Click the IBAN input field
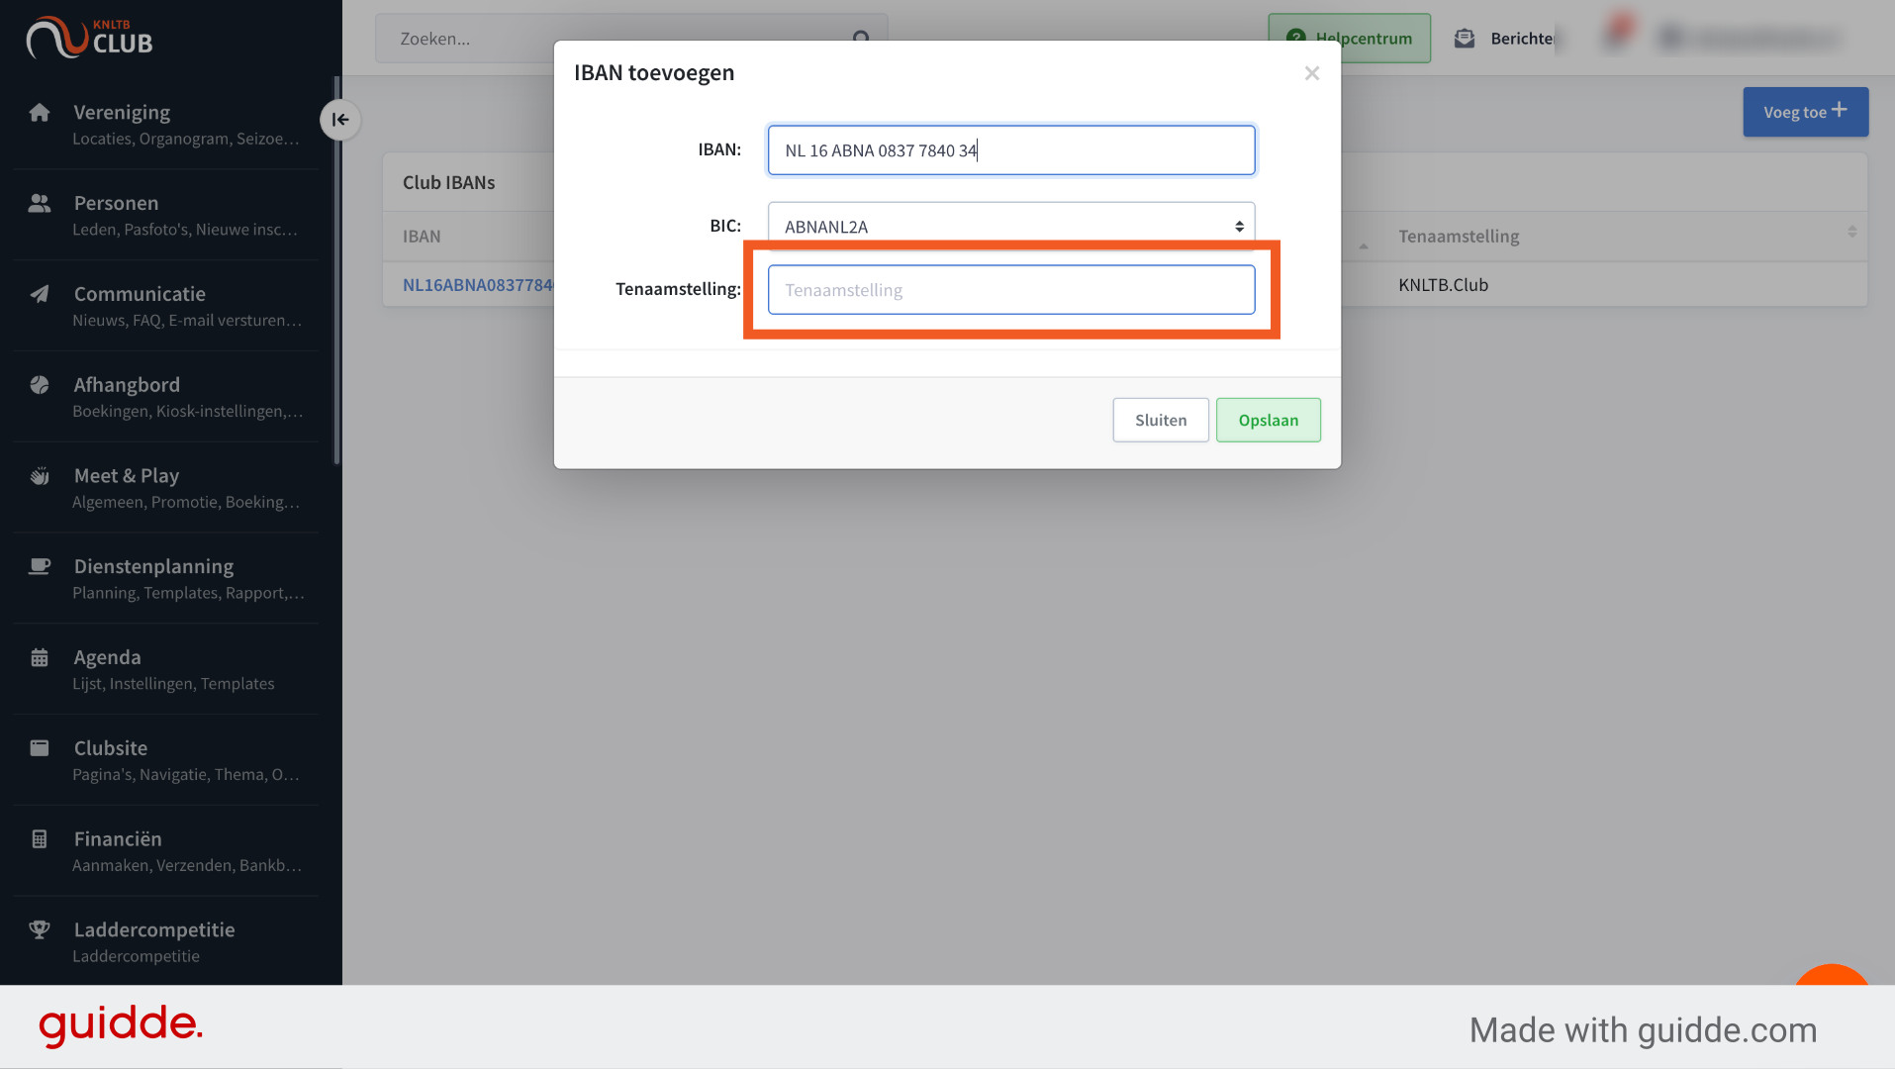 point(1011,150)
